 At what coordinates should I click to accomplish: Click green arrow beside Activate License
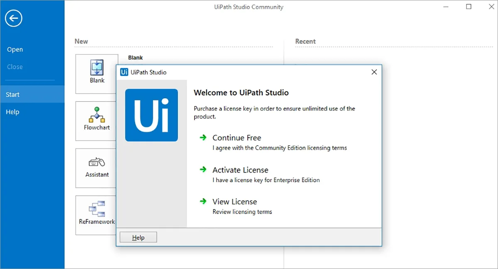(203, 170)
